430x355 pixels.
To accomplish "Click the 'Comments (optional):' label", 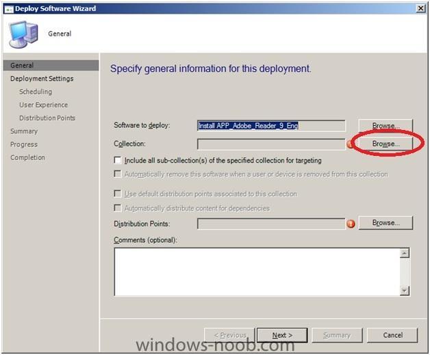I will pyautogui.click(x=145, y=240).
